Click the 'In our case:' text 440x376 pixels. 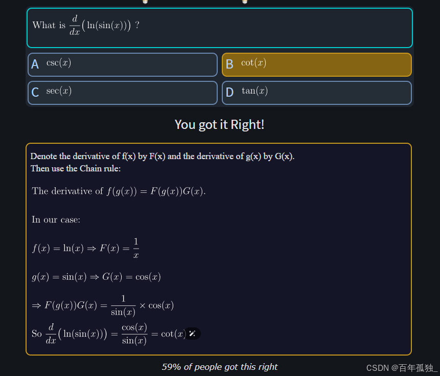pos(56,219)
